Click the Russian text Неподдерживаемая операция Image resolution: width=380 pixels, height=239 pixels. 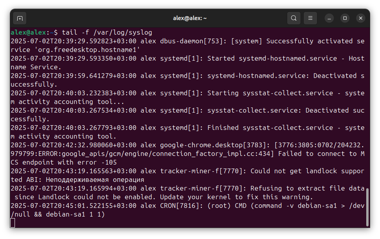click(91, 180)
